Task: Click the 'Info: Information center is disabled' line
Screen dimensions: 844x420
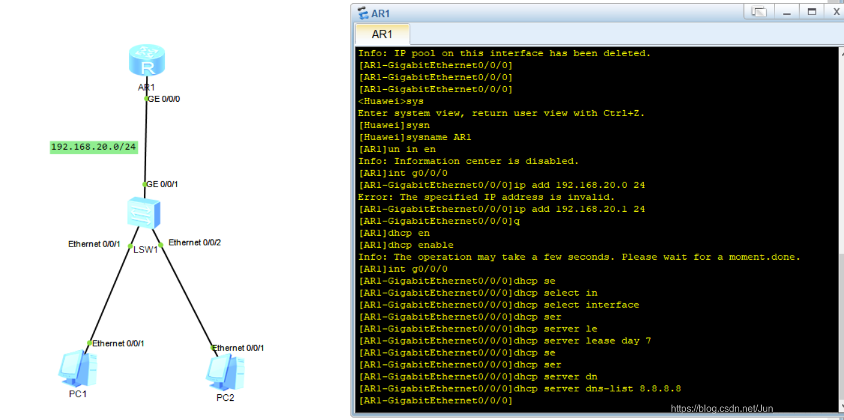Action: pos(468,161)
